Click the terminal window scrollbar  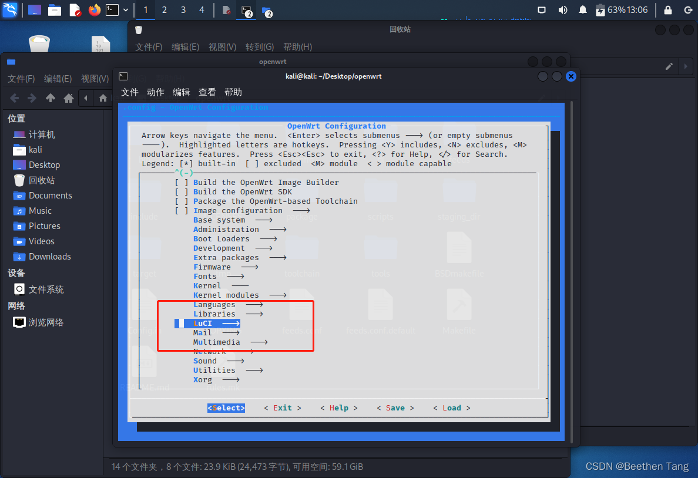(x=572, y=272)
